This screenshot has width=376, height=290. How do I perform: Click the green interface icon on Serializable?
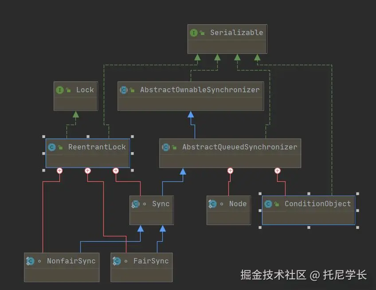[195, 32]
